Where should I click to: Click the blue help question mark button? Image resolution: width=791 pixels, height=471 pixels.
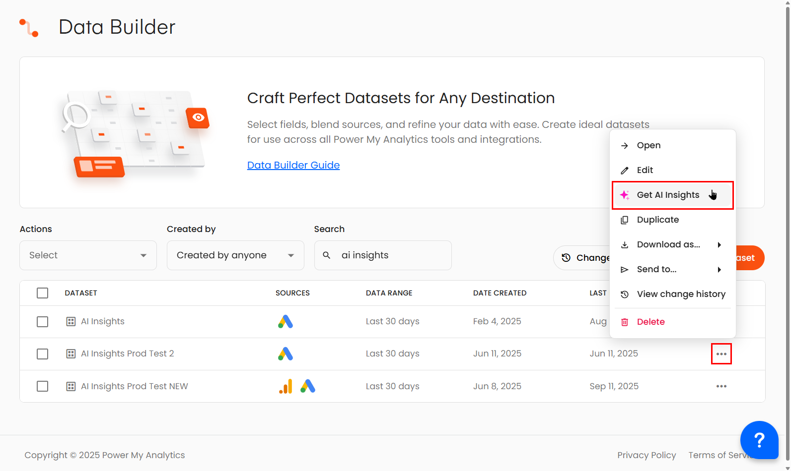pos(759,440)
